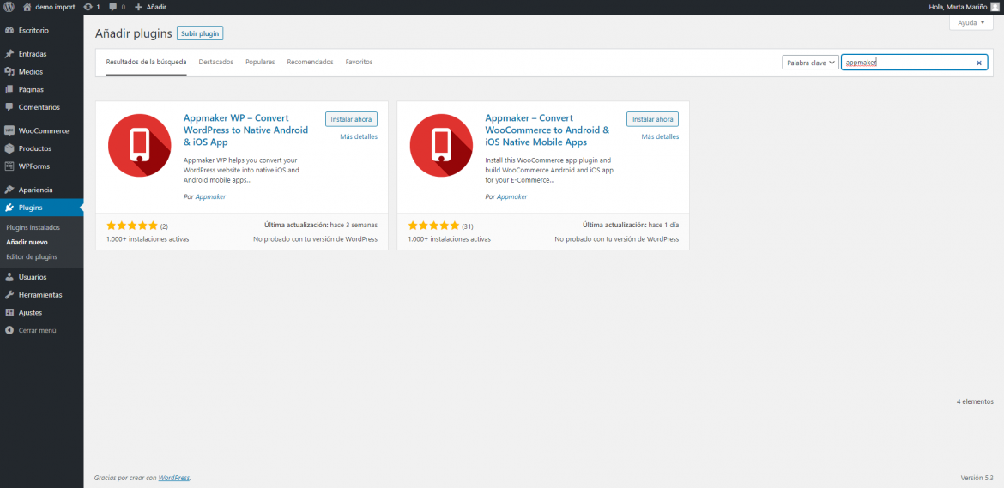Clear the search field with the x icon
The width and height of the screenshot is (1004, 488).
click(x=978, y=63)
